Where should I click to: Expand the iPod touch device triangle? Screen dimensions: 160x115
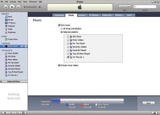pos(4,46)
